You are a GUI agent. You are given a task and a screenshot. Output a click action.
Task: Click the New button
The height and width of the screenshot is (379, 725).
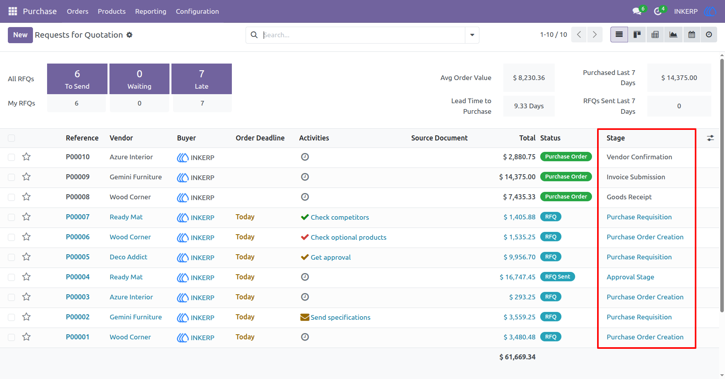[20, 35]
